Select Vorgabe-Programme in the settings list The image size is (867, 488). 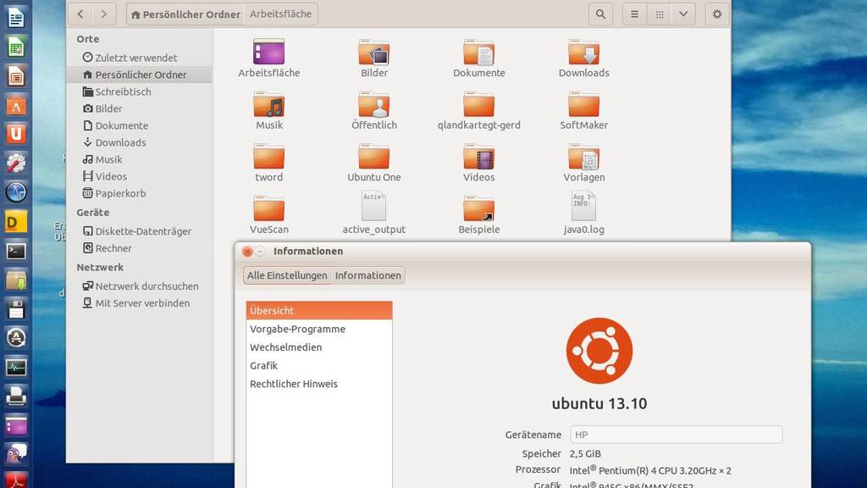point(297,329)
